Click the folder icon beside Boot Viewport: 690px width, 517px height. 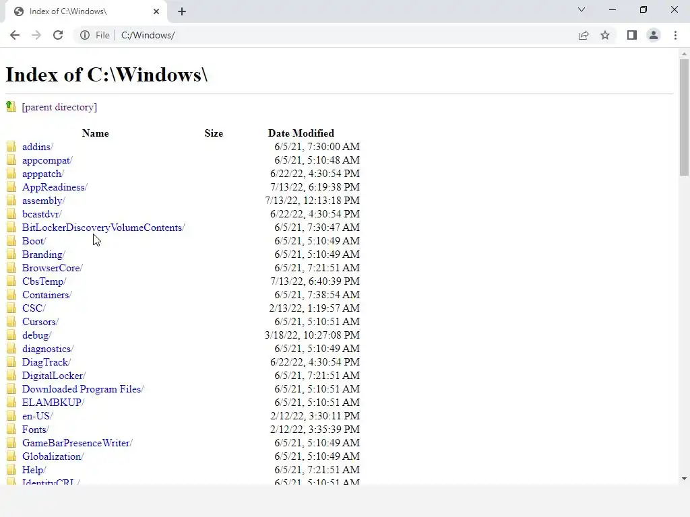click(11, 240)
